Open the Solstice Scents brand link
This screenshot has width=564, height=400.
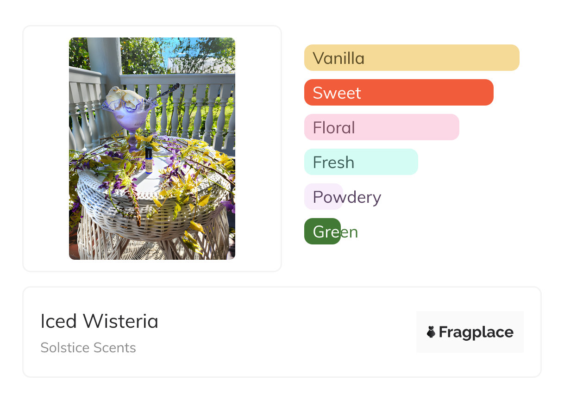pyautogui.click(x=88, y=348)
